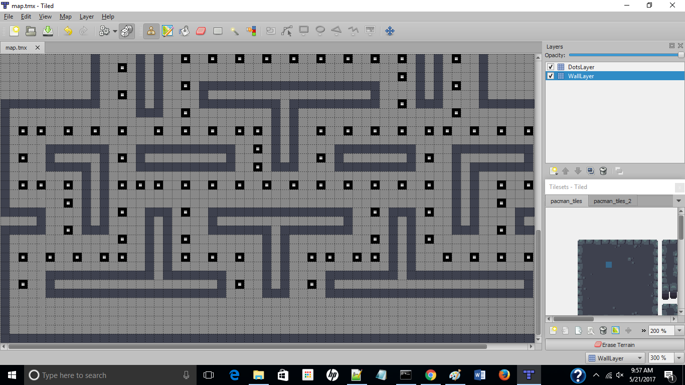The height and width of the screenshot is (385, 685).
Task: Create a new tileset
Action: tap(554, 331)
